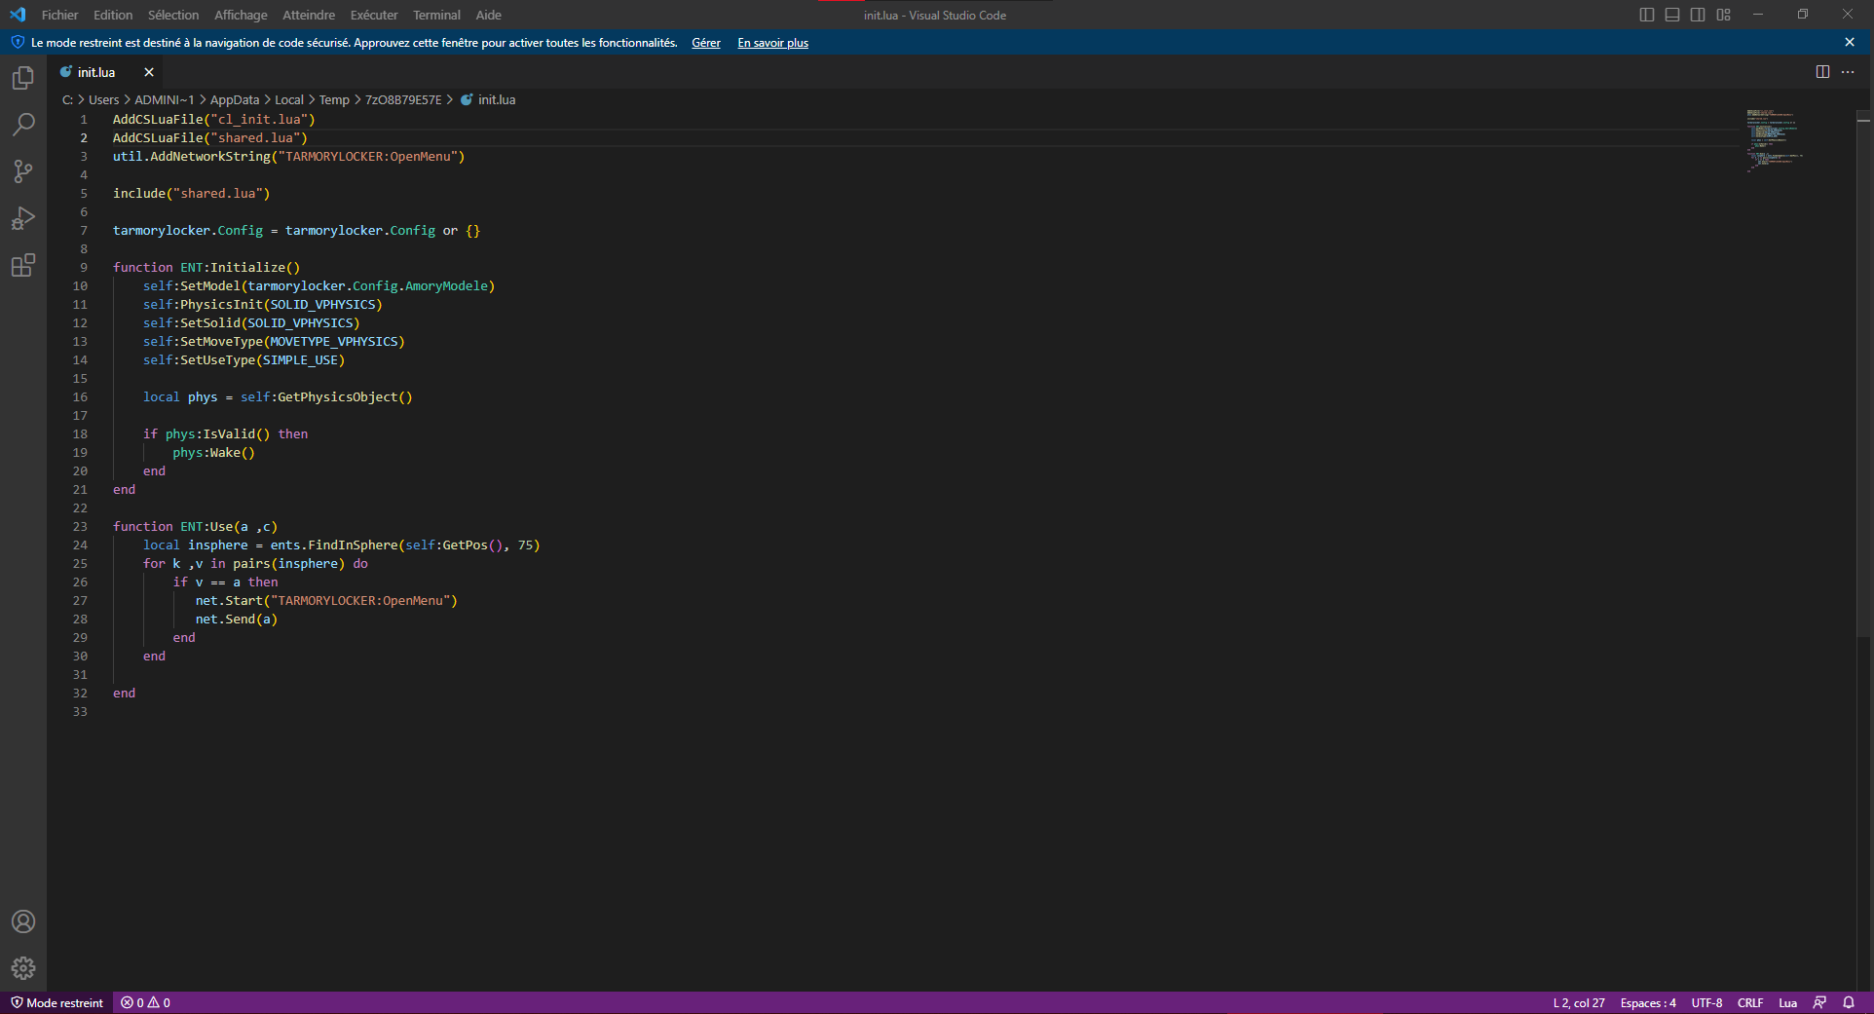
Task: Change language mode via Lua indicator
Action: click(1788, 1002)
